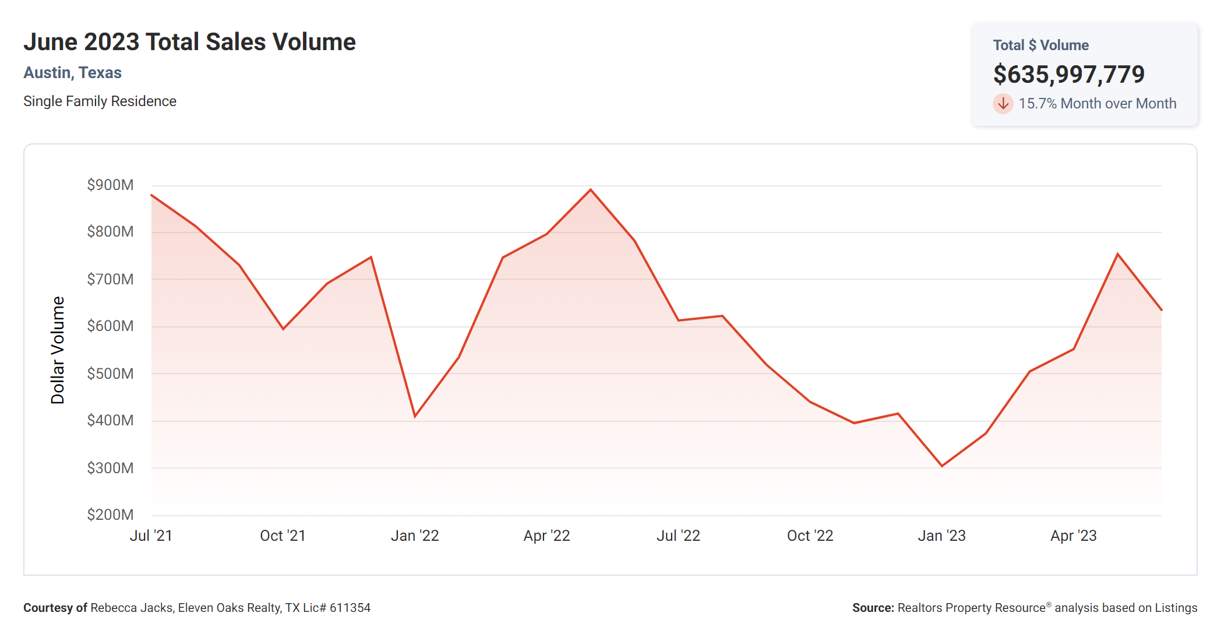Image resolution: width=1221 pixels, height=641 pixels.
Task: Click the $635,997,779 total volume figure
Action: coord(1068,74)
